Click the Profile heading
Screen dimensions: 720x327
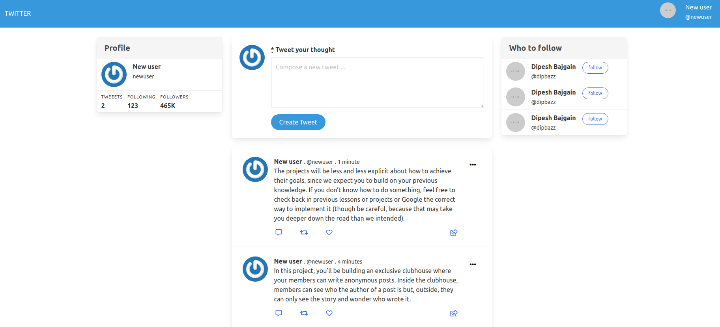(117, 48)
